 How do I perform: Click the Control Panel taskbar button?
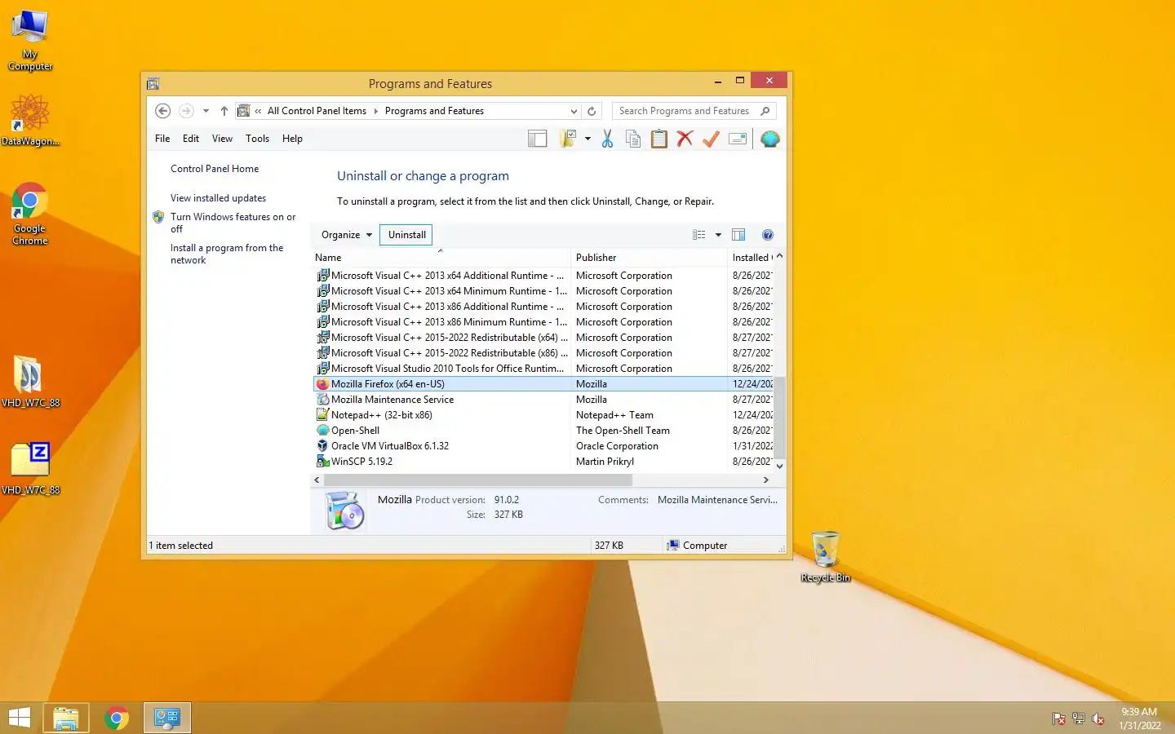[x=167, y=718]
